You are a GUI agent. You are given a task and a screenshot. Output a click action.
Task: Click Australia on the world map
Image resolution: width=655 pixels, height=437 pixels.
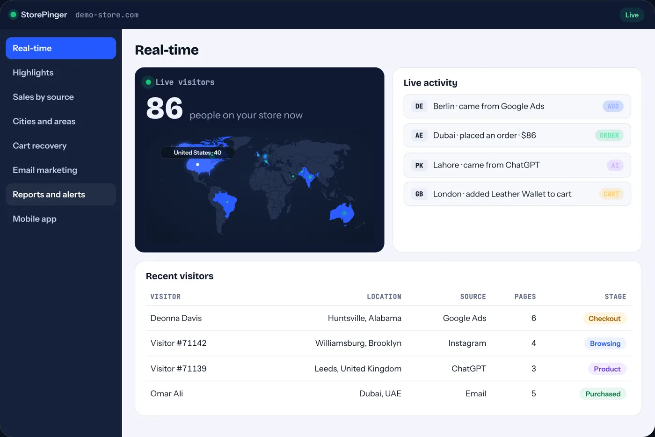tap(343, 213)
